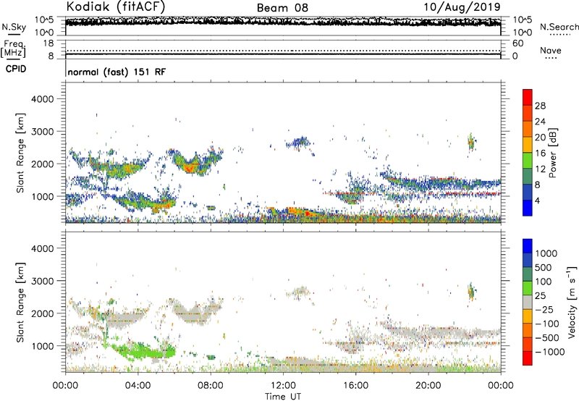The width and height of the screenshot is (579, 401).
Task: Select Velocity colorbar segment between 500 and 1000
Action: pos(528,260)
